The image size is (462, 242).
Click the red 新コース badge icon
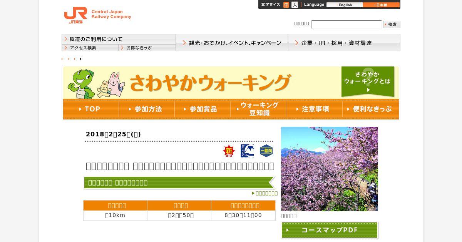coord(229,151)
